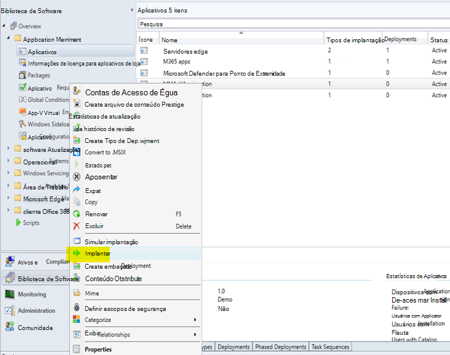Collapse the Appbcation Merriment folder
Screen dimensions: 450x355
point(8,38)
